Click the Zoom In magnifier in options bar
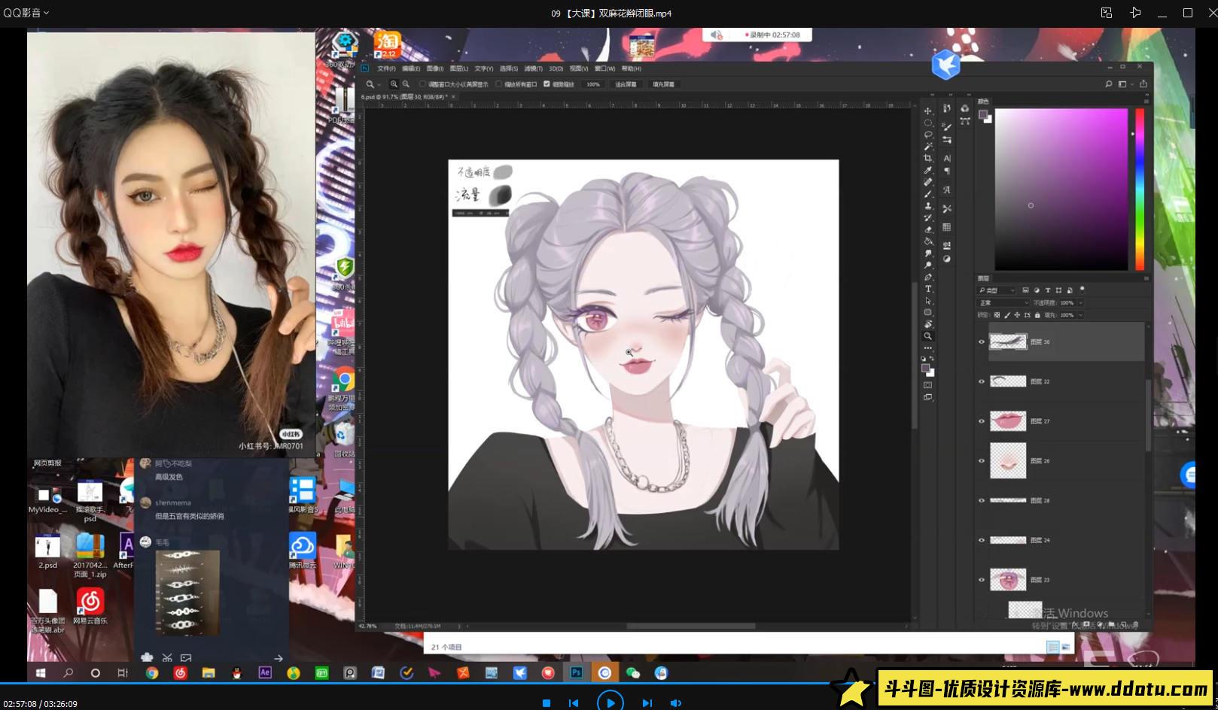The height and width of the screenshot is (710, 1218). 394,84
